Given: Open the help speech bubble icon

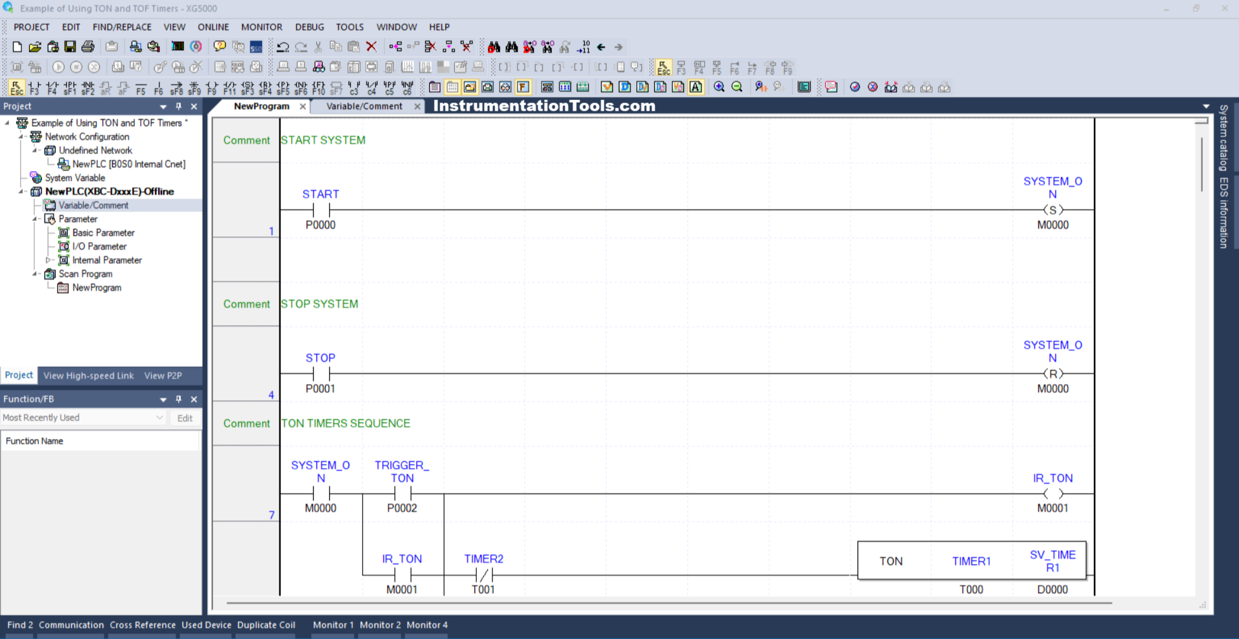Looking at the screenshot, I should pyautogui.click(x=220, y=46).
